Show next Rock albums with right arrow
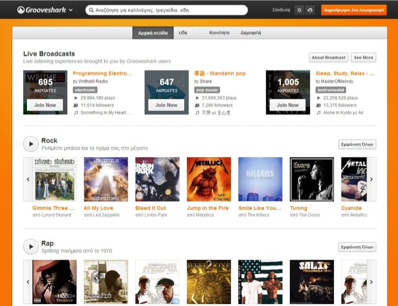The image size is (398, 306). 371,179
